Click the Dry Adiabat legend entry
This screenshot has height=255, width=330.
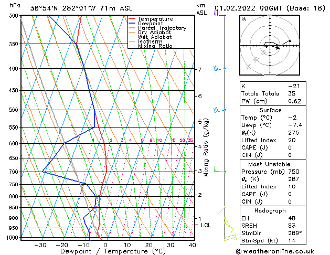[x=154, y=33]
